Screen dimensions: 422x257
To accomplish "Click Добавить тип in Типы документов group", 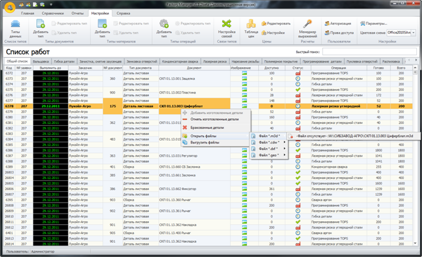I will (40, 28).
